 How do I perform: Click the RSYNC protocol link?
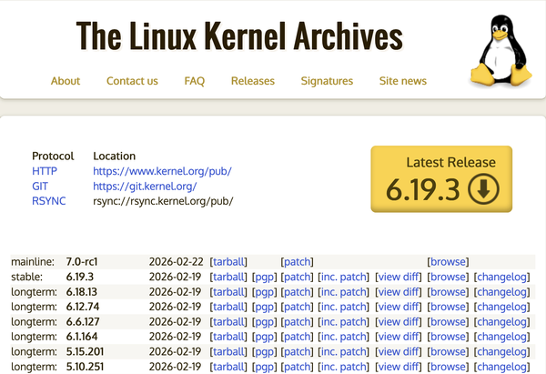pyautogui.click(x=49, y=201)
